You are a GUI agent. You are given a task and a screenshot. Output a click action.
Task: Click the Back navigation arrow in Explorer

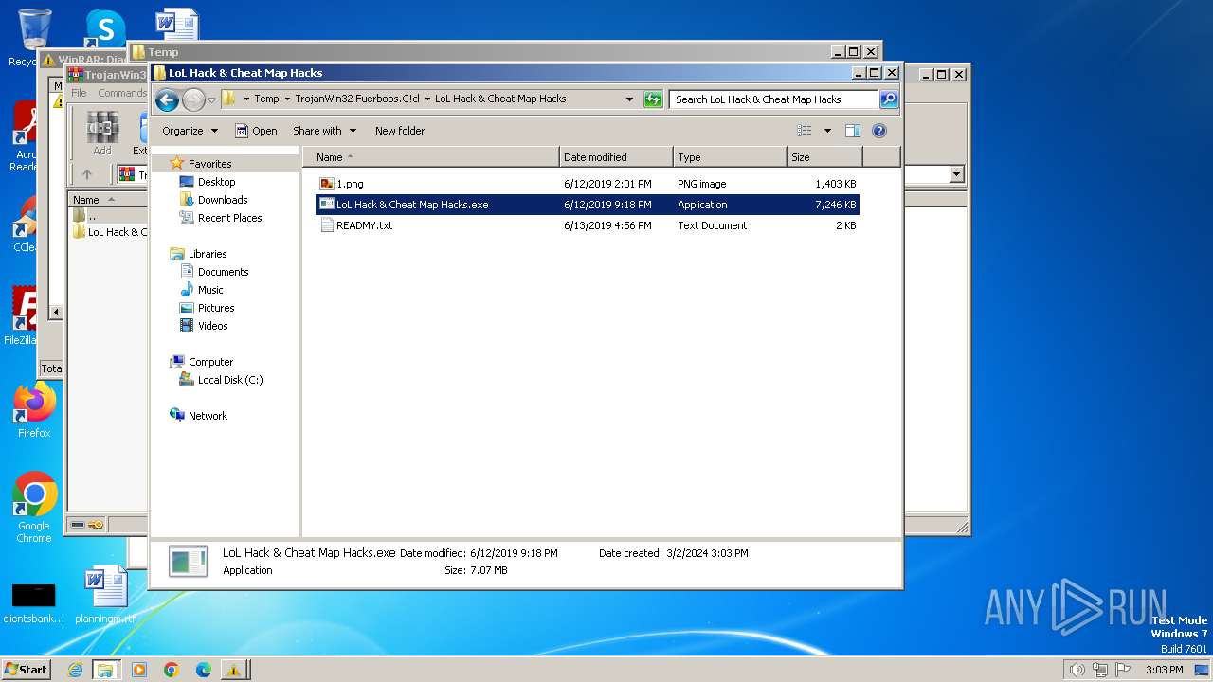coord(167,99)
